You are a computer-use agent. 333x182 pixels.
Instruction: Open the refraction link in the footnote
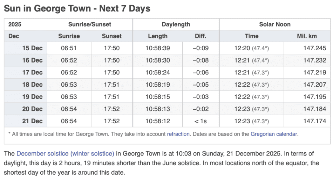pos(178,134)
